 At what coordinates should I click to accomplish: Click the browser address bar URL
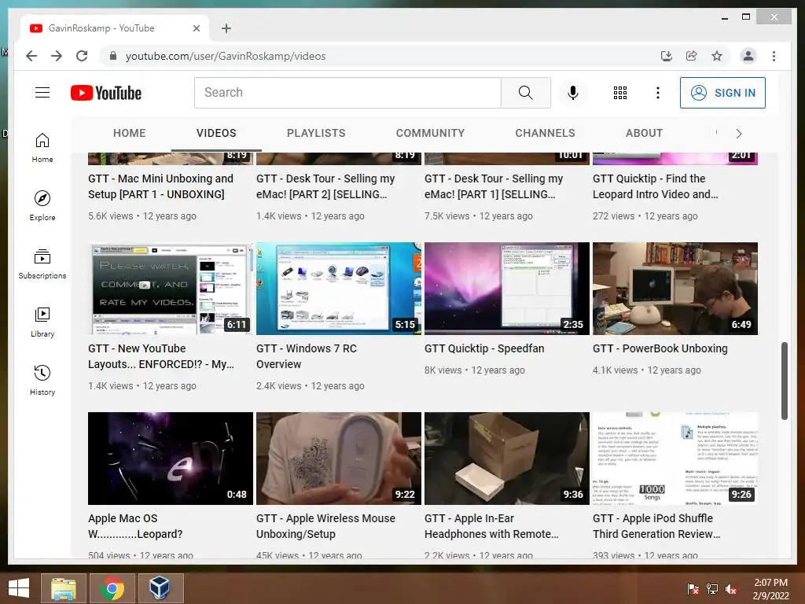(226, 56)
